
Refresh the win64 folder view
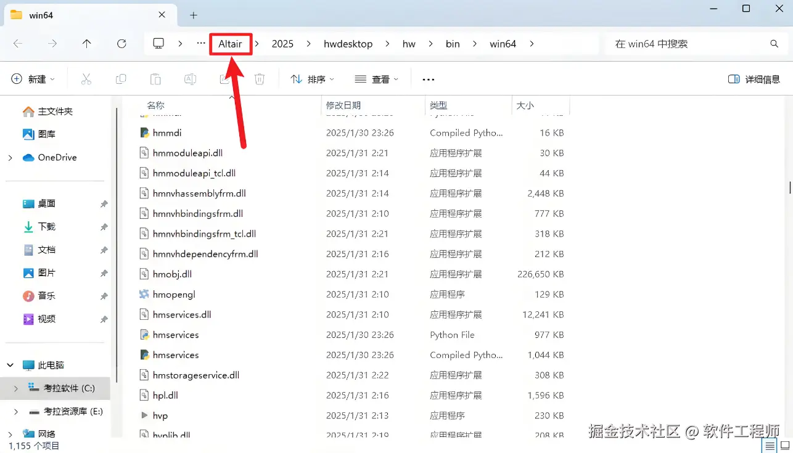(x=121, y=44)
